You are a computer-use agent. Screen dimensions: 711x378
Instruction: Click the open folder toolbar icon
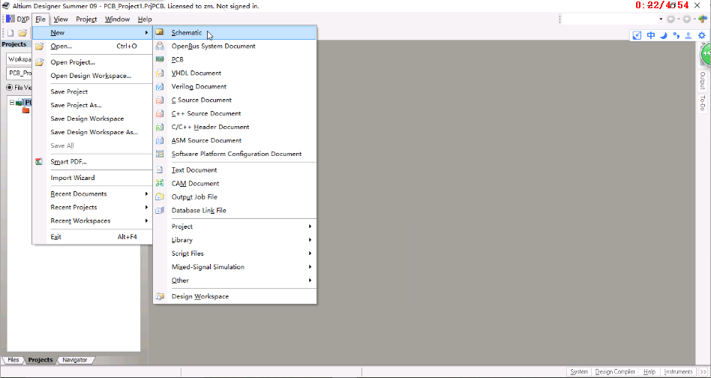click(x=22, y=33)
